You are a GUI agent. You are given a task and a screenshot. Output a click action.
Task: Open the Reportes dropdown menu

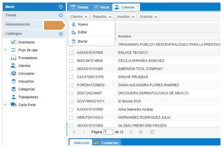(x=102, y=17)
